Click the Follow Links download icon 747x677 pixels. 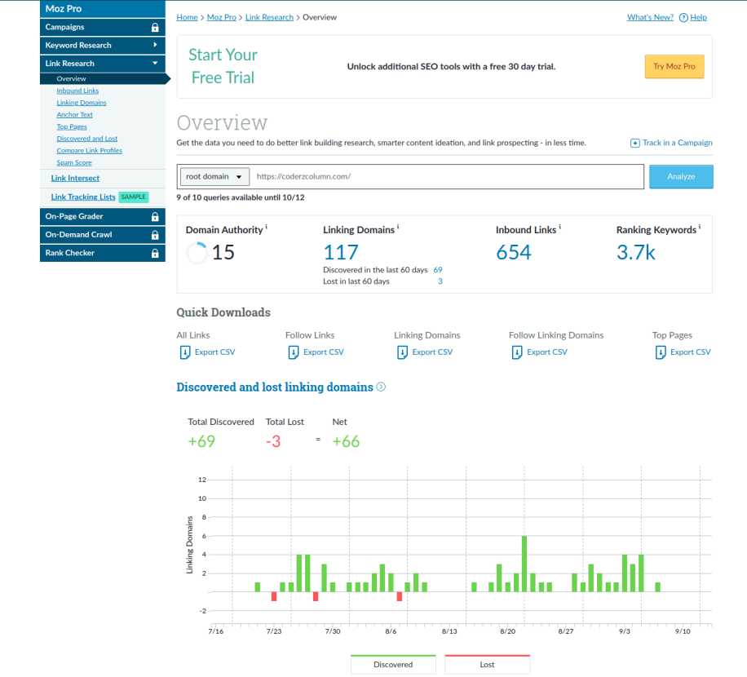tap(294, 352)
